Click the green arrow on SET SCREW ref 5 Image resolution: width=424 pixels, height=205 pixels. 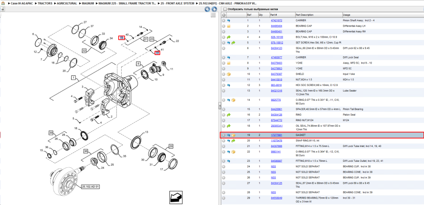233,43
